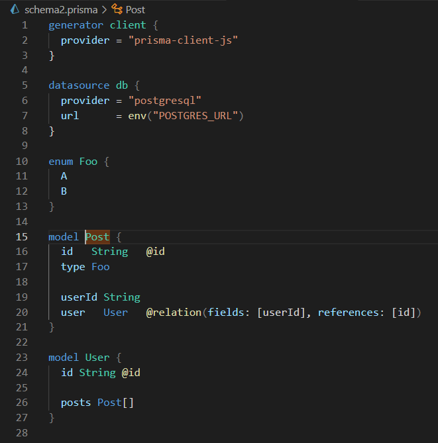The width and height of the screenshot is (438, 443).
Task: Click '@id' attribute on line 24
Action: [x=131, y=373]
